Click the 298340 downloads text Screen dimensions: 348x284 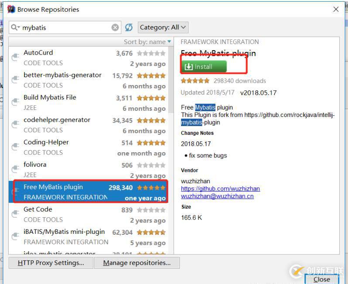(240, 81)
